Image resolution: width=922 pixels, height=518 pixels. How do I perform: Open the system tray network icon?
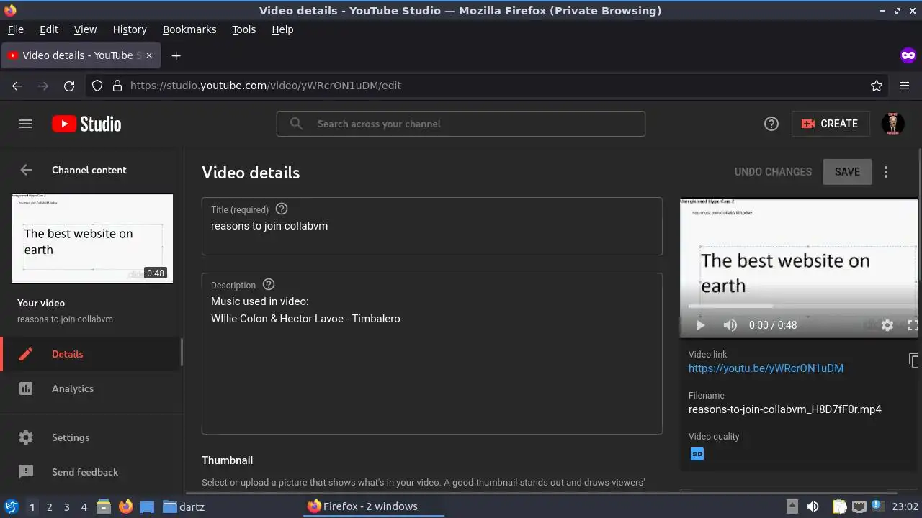[859, 506]
